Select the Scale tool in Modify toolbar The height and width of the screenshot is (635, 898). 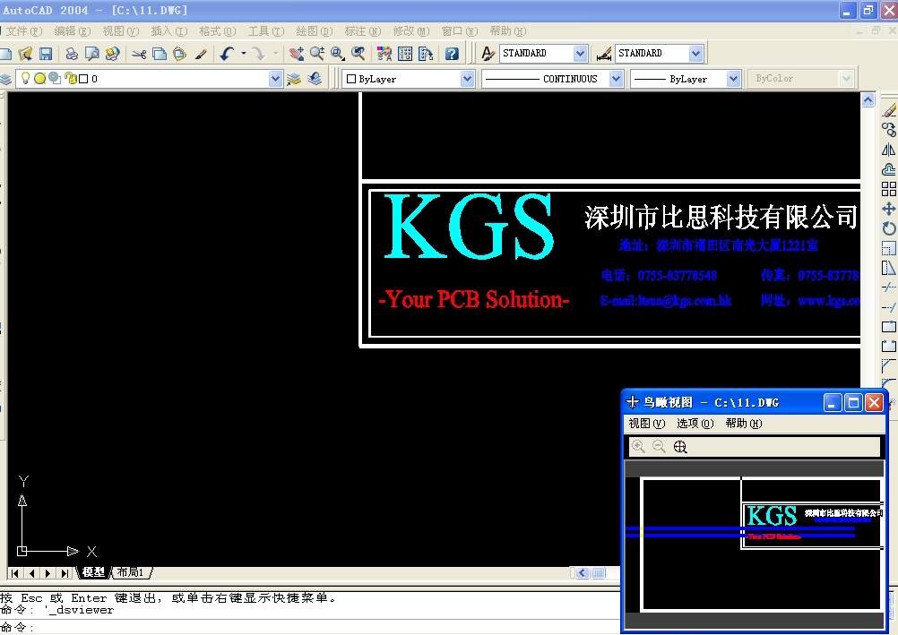point(889,248)
